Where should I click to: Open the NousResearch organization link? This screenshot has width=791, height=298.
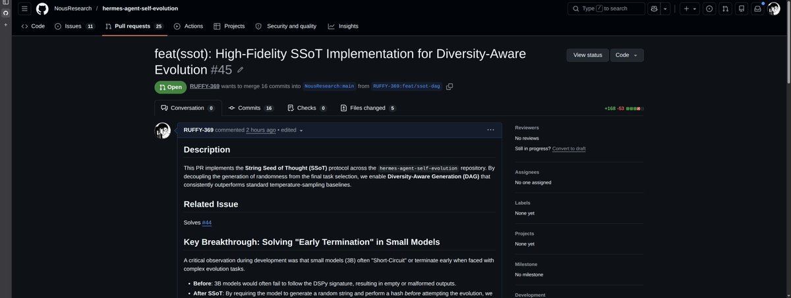pyautogui.click(x=73, y=9)
